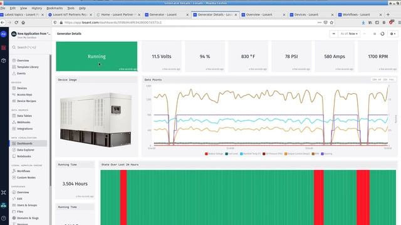Open Integrations page
The height and width of the screenshot is (225, 401).
pyautogui.click(x=24, y=129)
